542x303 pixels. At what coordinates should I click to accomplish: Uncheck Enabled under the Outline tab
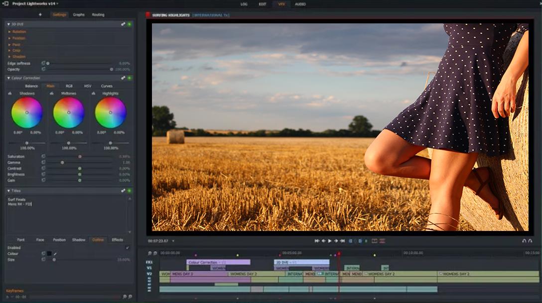tap(128, 248)
